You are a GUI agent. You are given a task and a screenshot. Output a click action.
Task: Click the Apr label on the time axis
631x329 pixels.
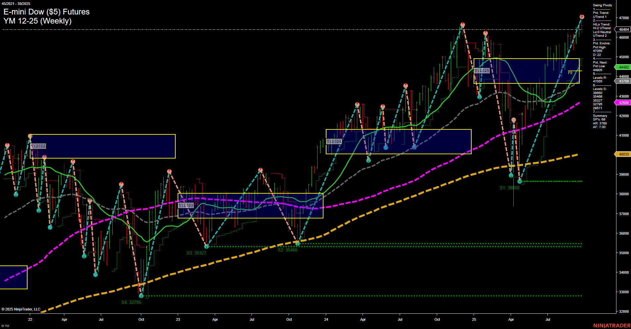click(64, 319)
